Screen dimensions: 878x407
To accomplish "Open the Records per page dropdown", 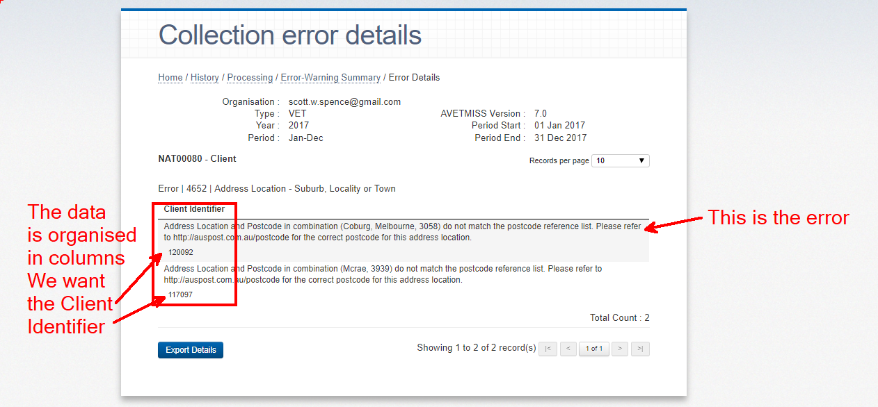I will (x=620, y=160).
